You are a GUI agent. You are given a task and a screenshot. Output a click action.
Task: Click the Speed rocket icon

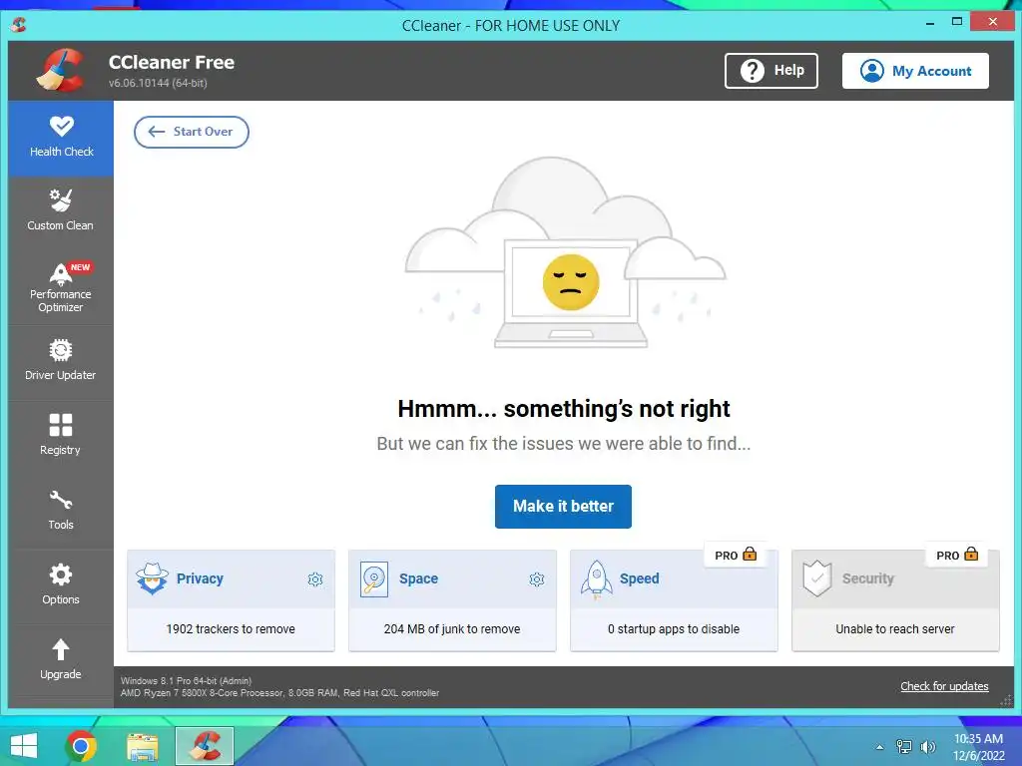point(597,579)
